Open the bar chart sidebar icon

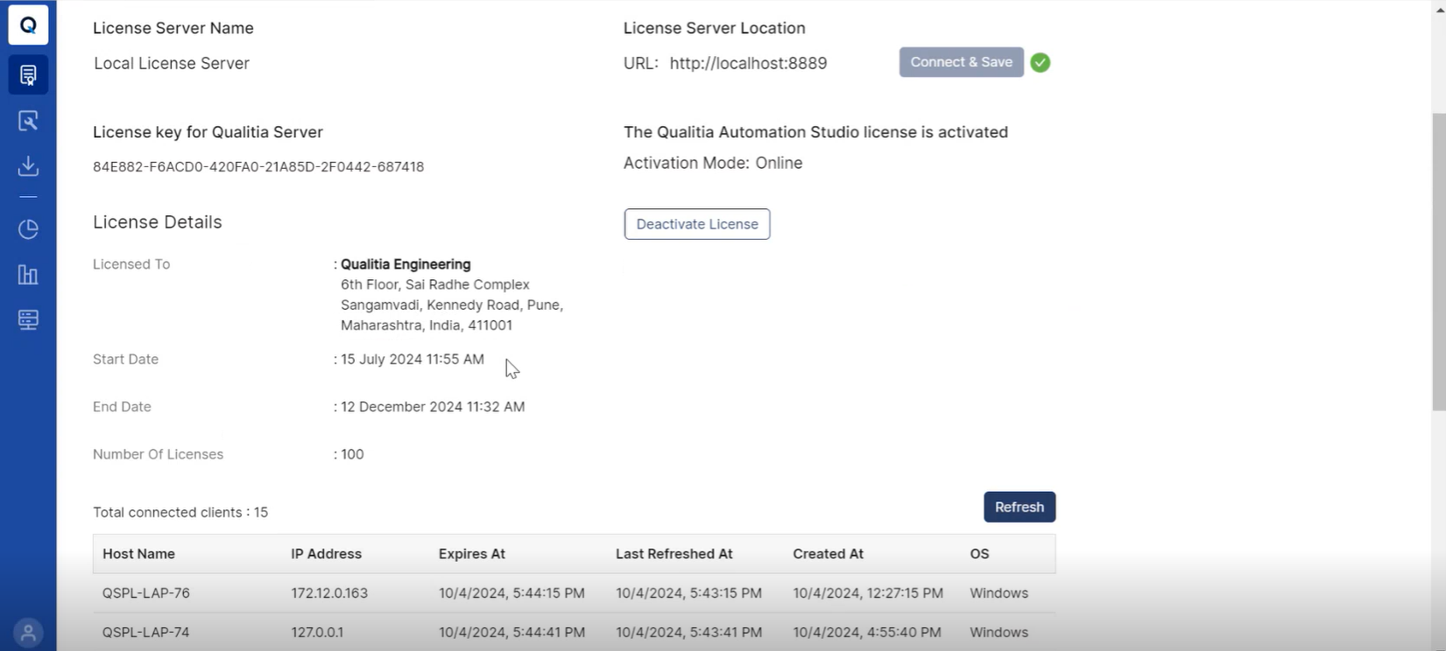[x=28, y=275]
